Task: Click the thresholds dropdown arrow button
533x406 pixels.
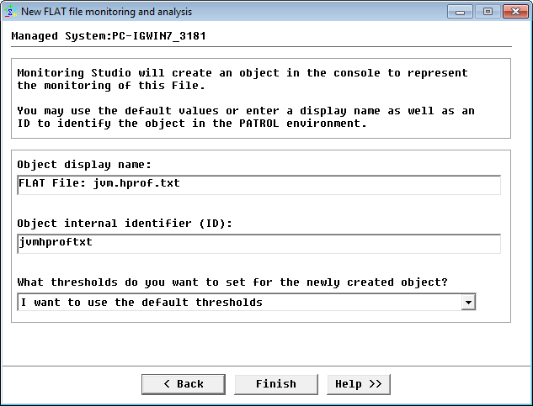Action: pos(469,303)
